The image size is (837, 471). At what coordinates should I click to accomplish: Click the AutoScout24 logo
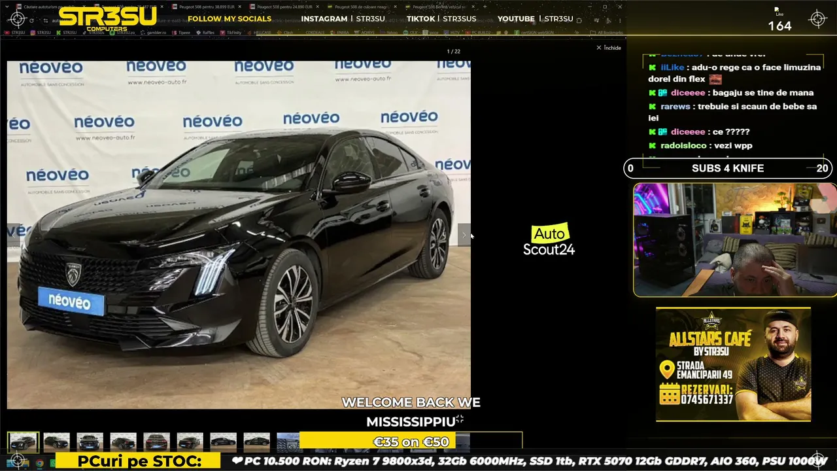click(549, 241)
